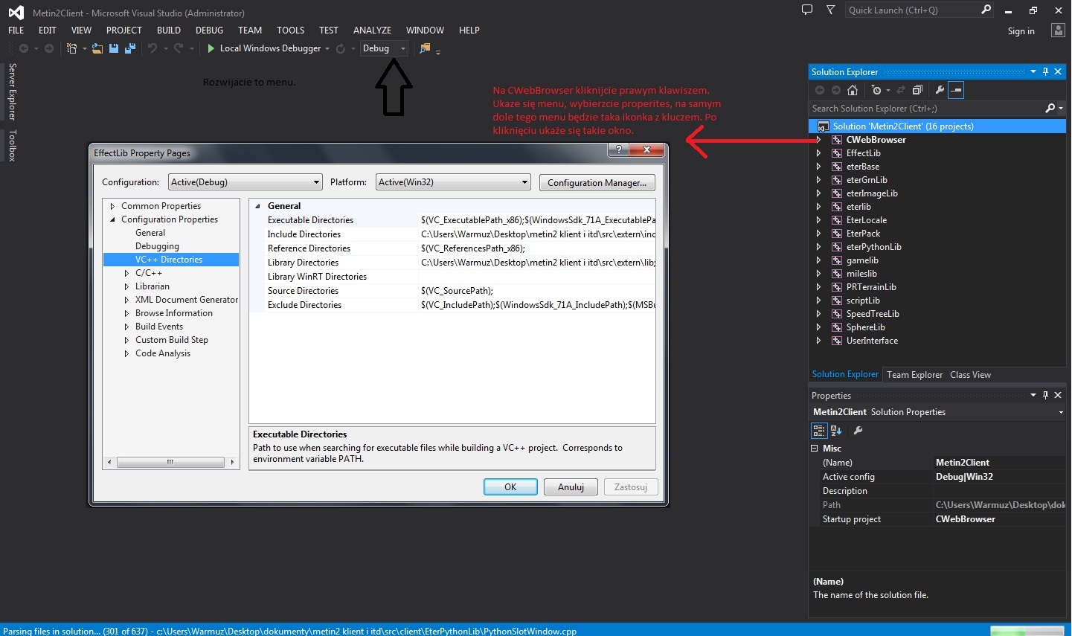The width and height of the screenshot is (1072, 636).
Task: Open the Properties object selector dropdown
Action: (1061, 412)
